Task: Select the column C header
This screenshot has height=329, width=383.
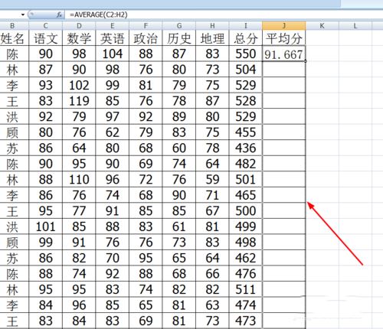Action: tap(46, 26)
